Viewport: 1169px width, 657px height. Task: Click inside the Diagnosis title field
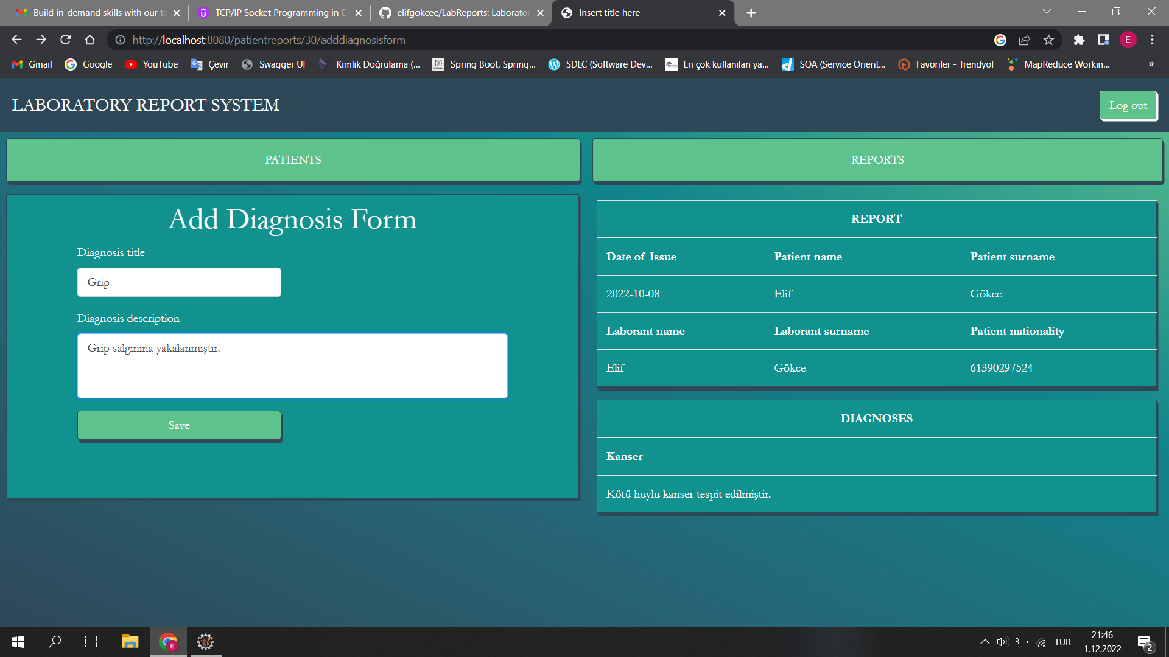[x=178, y=282]
